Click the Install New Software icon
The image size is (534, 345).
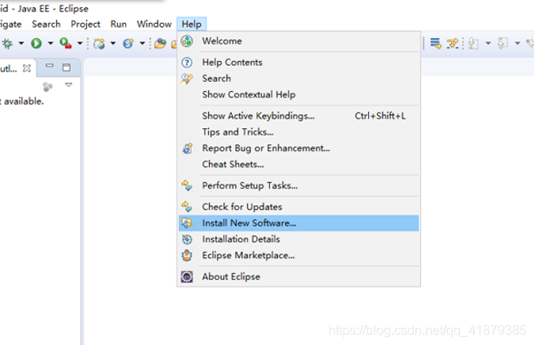click(x=187, y=223)
